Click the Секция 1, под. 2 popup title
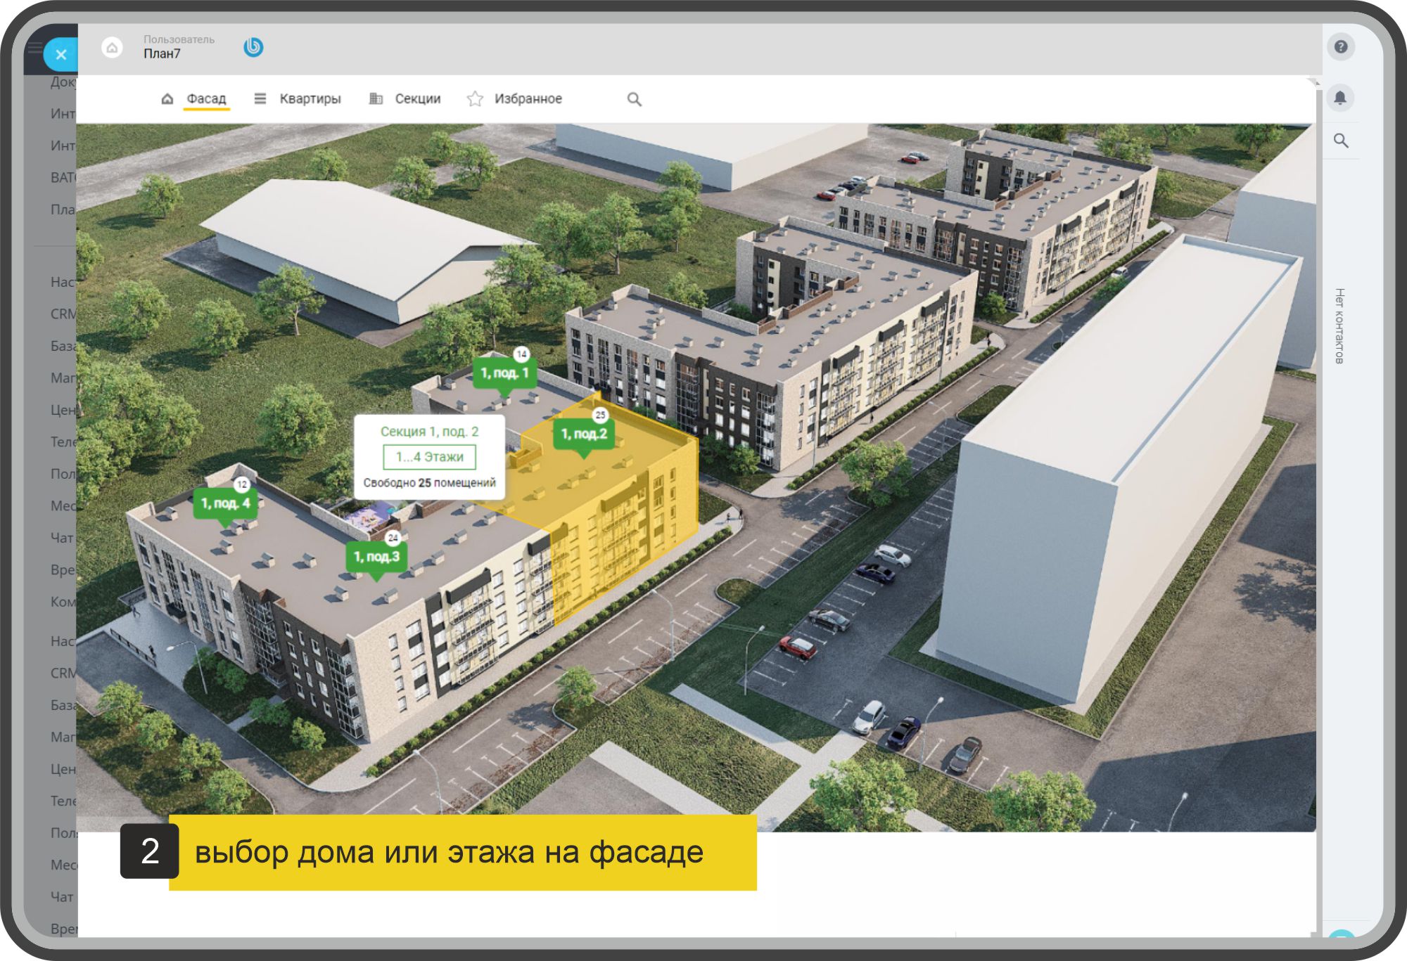Viewport: 1407px width, 961px height. point(429,432)
